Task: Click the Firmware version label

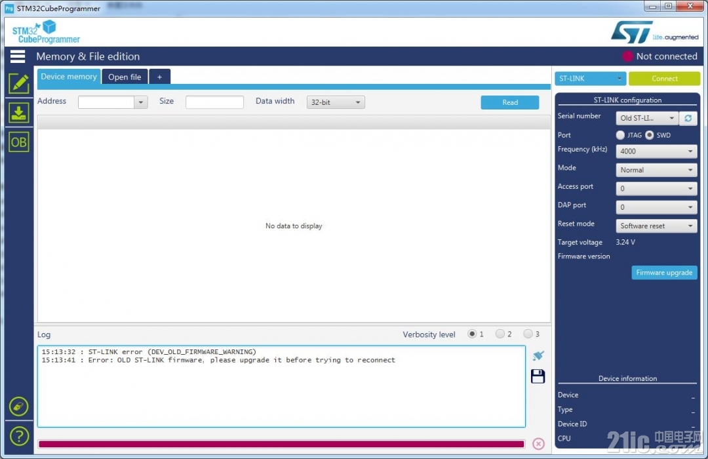Action: point(584,256)
